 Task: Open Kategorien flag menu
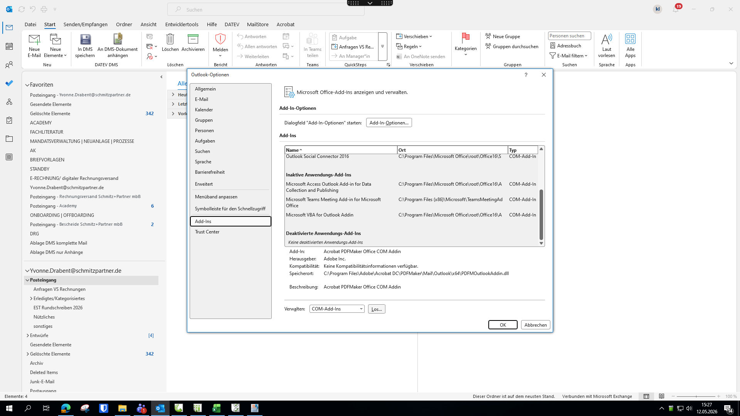[x=466, y=45]
